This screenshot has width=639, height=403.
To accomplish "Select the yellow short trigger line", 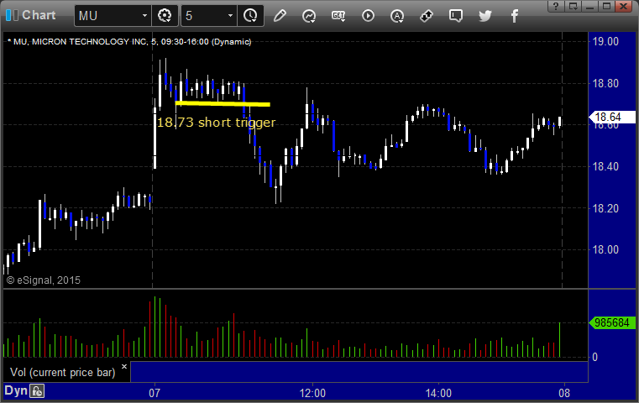I will click(223, 103).
